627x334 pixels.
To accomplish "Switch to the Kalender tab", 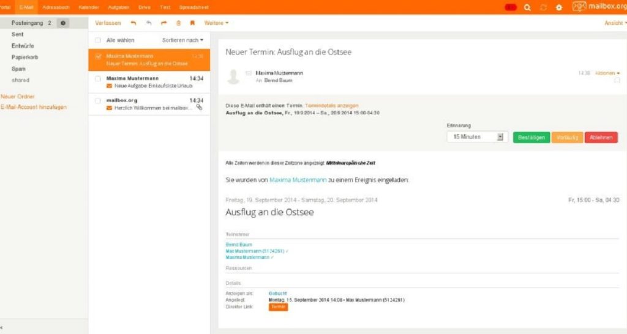I will (88, 7).
